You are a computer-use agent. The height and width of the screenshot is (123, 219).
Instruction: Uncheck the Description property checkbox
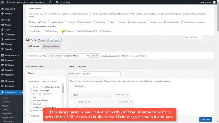(101, 31)
